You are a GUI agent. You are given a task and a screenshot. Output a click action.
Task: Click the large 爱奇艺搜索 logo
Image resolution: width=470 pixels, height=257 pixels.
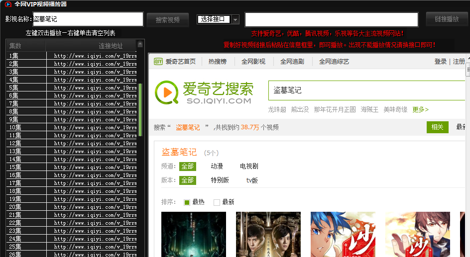click(204, 92)
